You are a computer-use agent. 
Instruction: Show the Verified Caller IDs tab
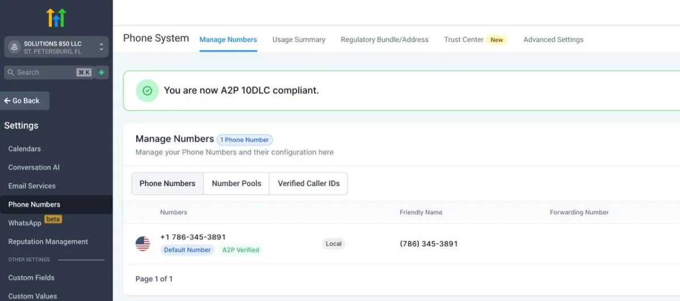click(308, 183)
